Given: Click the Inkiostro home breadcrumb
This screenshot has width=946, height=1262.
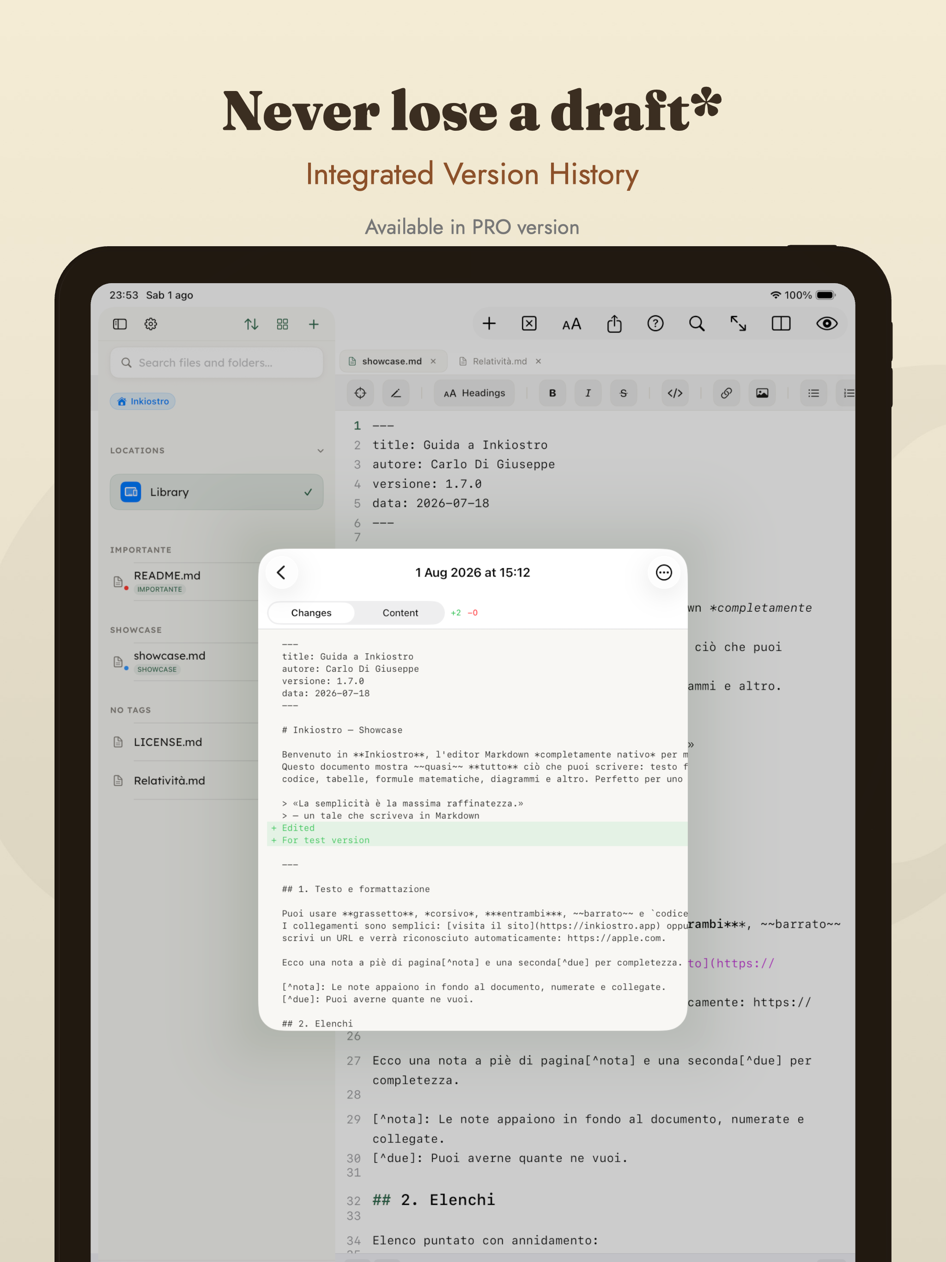Looking at the screenshot, I should (143, 401).
